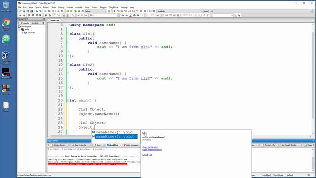
Task: Open the Search menu
Action: pyautogui.click(x=38, y=7)
